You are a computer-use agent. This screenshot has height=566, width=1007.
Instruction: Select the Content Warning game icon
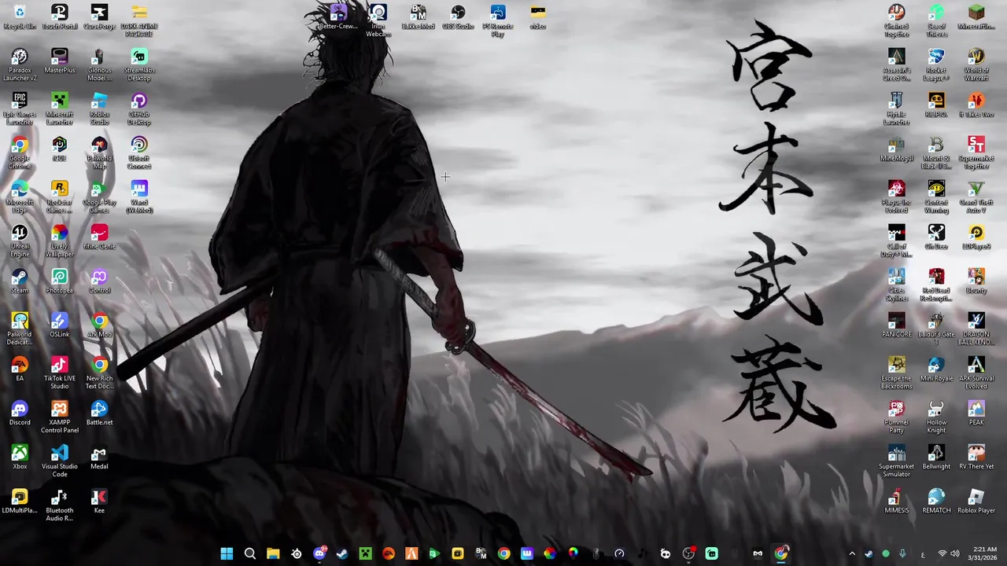point(936,197)
